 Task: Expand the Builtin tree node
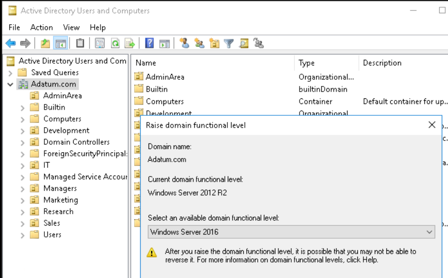[23, 108]
